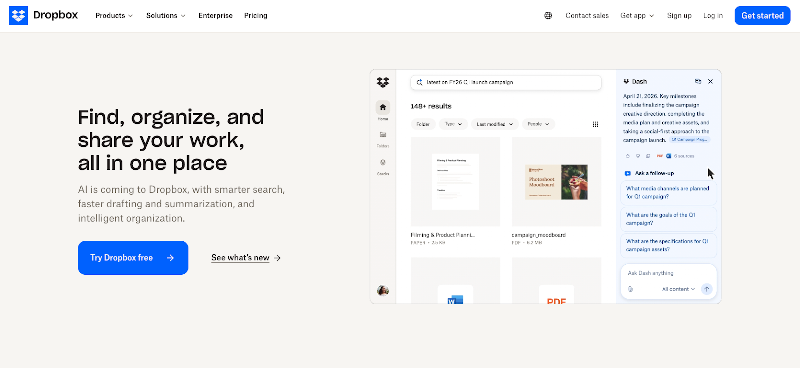Screen dimensions: 800x368
Task: Click the Dropbox logo in header
Action: pos(43,15)
